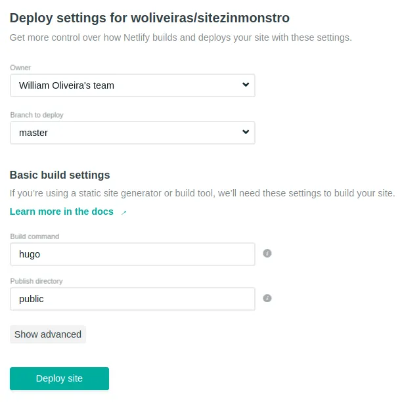This screenshot has height=402, width=402.
Task: Focus the Build command field containing hugo
Action: click(132, 254)
